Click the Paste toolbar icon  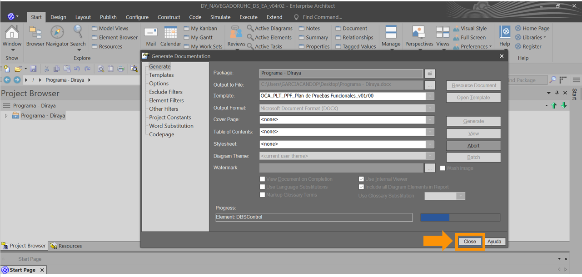pyautogui.click(x=67, y=69)
